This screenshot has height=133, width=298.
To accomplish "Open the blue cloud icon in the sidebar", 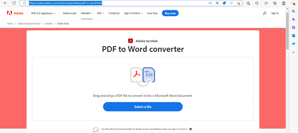I will pyautogui.click(x=294, y=44).
